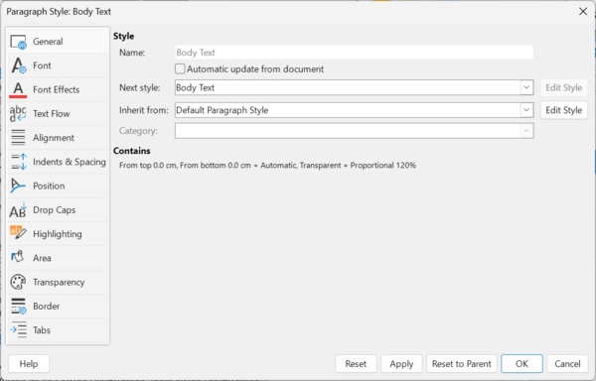This screenshot has height=381, width=596.
Task: Open Help for this dialog
Action: pos(29,364)
